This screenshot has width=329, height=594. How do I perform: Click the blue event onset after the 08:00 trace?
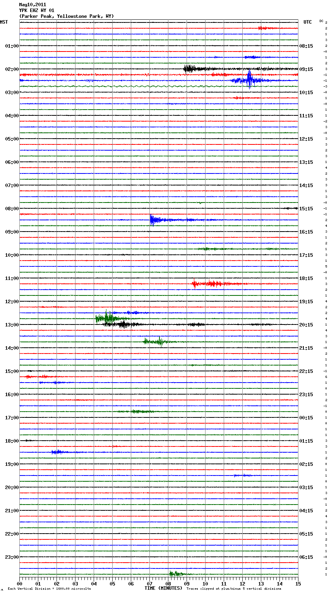[153, 220]
